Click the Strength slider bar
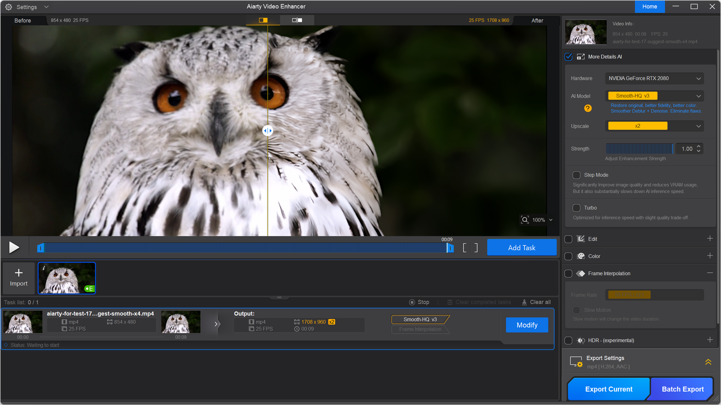Image resolution: width=721 pixels, height=405 pixels. 639,149
